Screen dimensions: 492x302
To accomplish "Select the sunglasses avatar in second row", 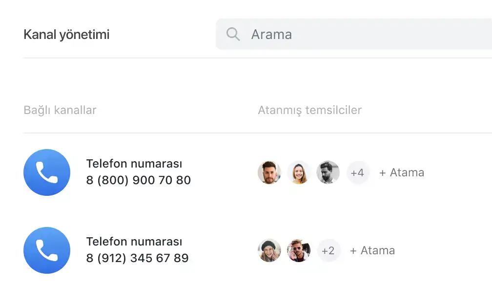I will pyautogui.click(x=299, y=250).
